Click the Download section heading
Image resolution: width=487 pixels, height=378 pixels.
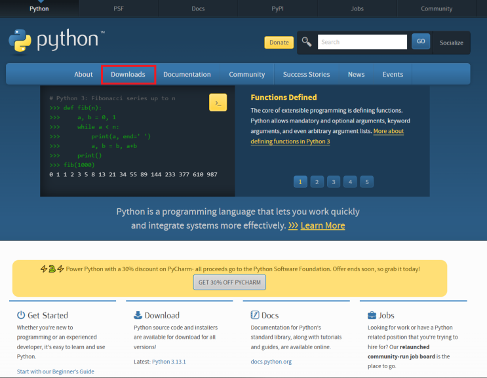tap(162, 315)
